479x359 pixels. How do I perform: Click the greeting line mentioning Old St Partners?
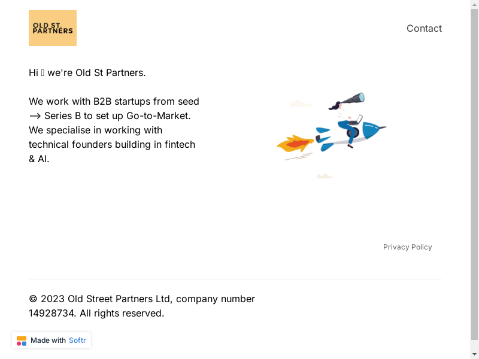point(87,73)
